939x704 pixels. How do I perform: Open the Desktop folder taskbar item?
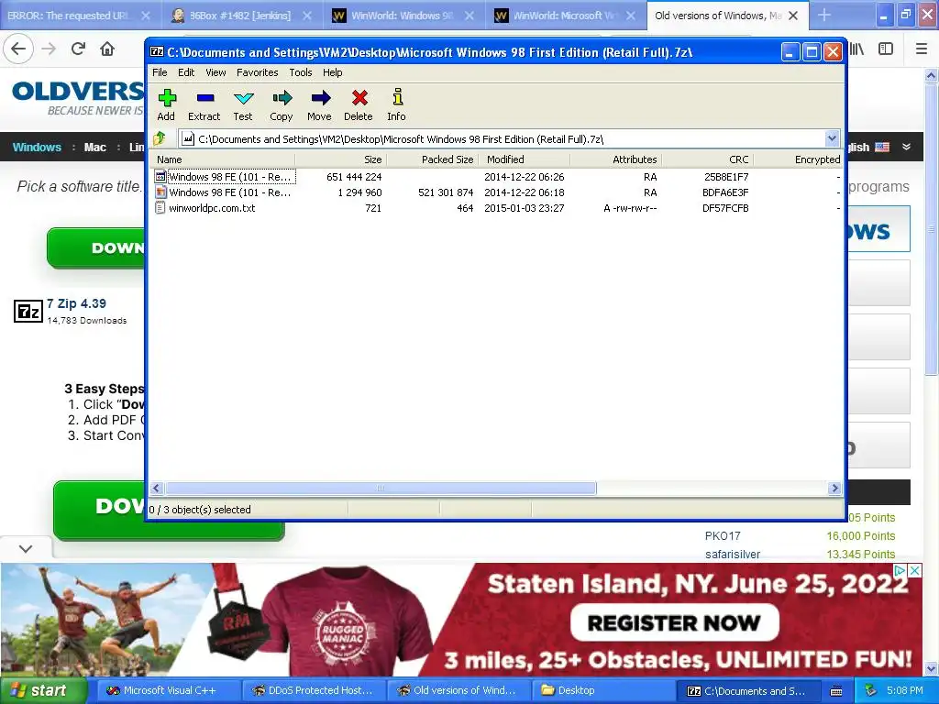pos(605,690)
